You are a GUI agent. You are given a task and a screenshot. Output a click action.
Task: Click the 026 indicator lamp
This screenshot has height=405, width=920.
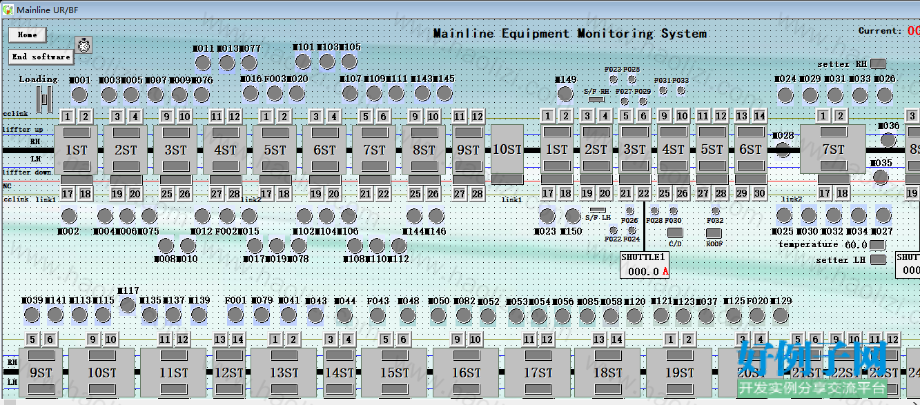[x=884, y=95]
